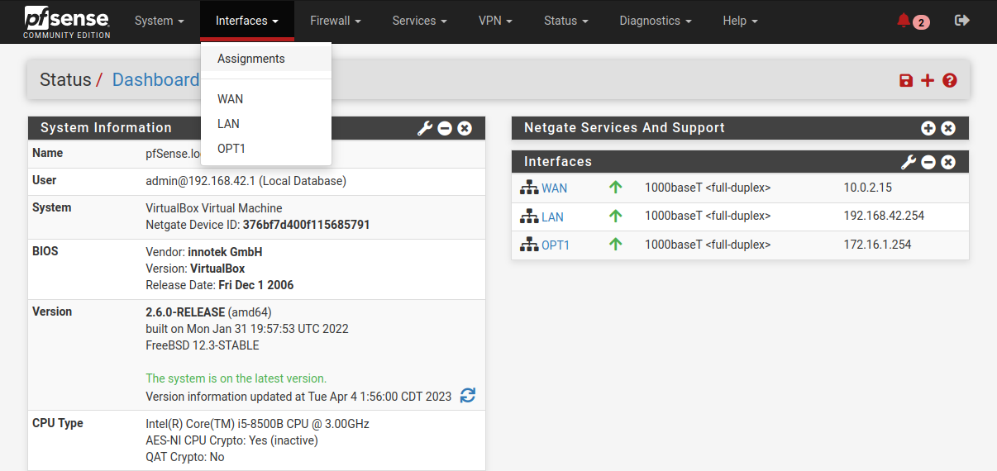Click the WAN network interface icon
This screenshot has width=997, height=471.
pyautogui.click(x=529, y=188)
